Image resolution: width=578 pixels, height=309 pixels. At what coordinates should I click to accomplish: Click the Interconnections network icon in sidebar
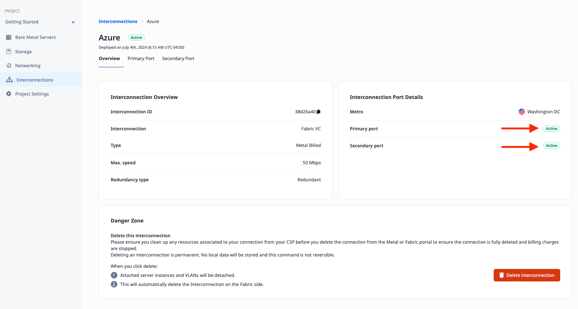(x=9, y=80)
